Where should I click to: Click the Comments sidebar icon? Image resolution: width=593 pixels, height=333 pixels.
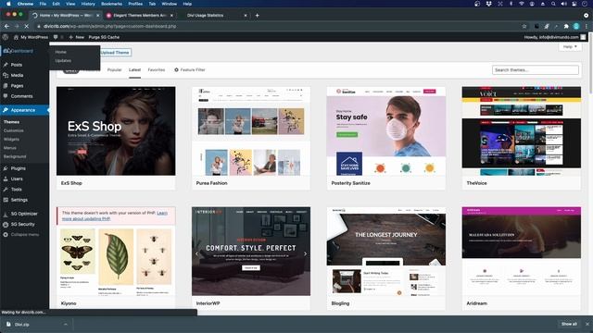click(x=6, y=96)
